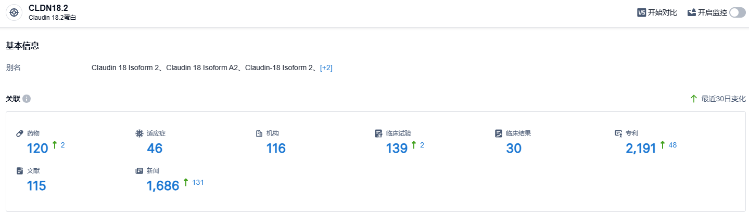This screenshot has height=215, width=749.
Task: Open the 139 clinical trials count
Action: pos(397,149)
